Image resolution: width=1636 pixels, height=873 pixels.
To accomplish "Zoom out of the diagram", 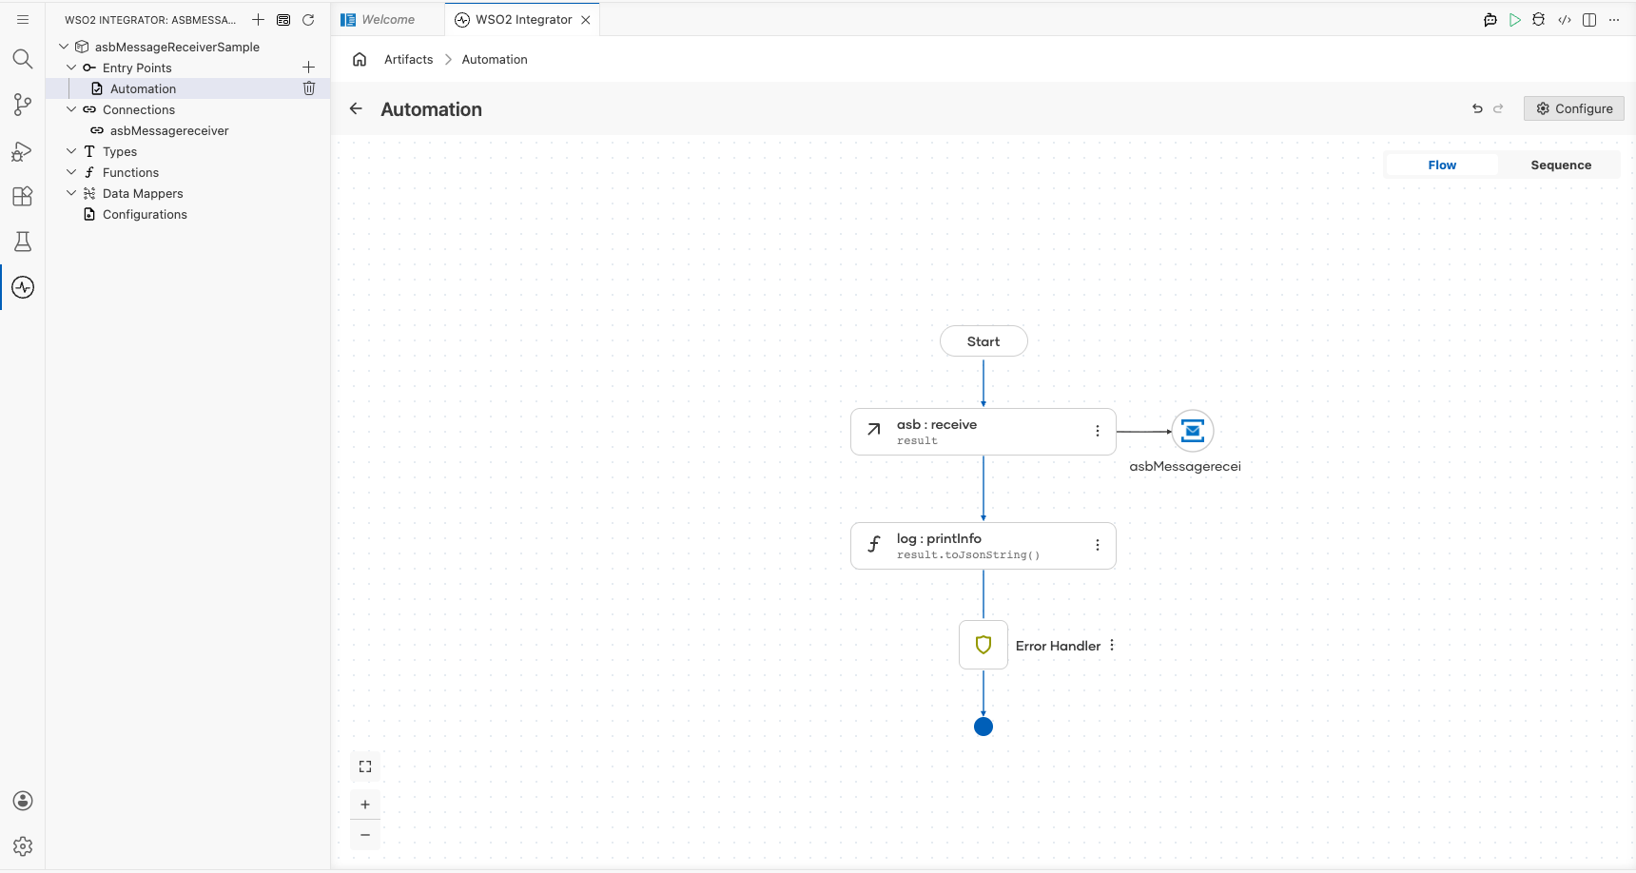I will click(x=365, y=835).
